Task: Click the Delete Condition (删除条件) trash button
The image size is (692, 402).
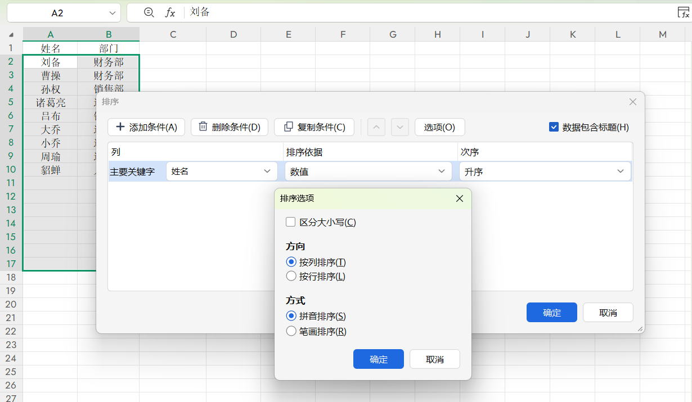Action: pyautogui.click(x=230, y=127)
